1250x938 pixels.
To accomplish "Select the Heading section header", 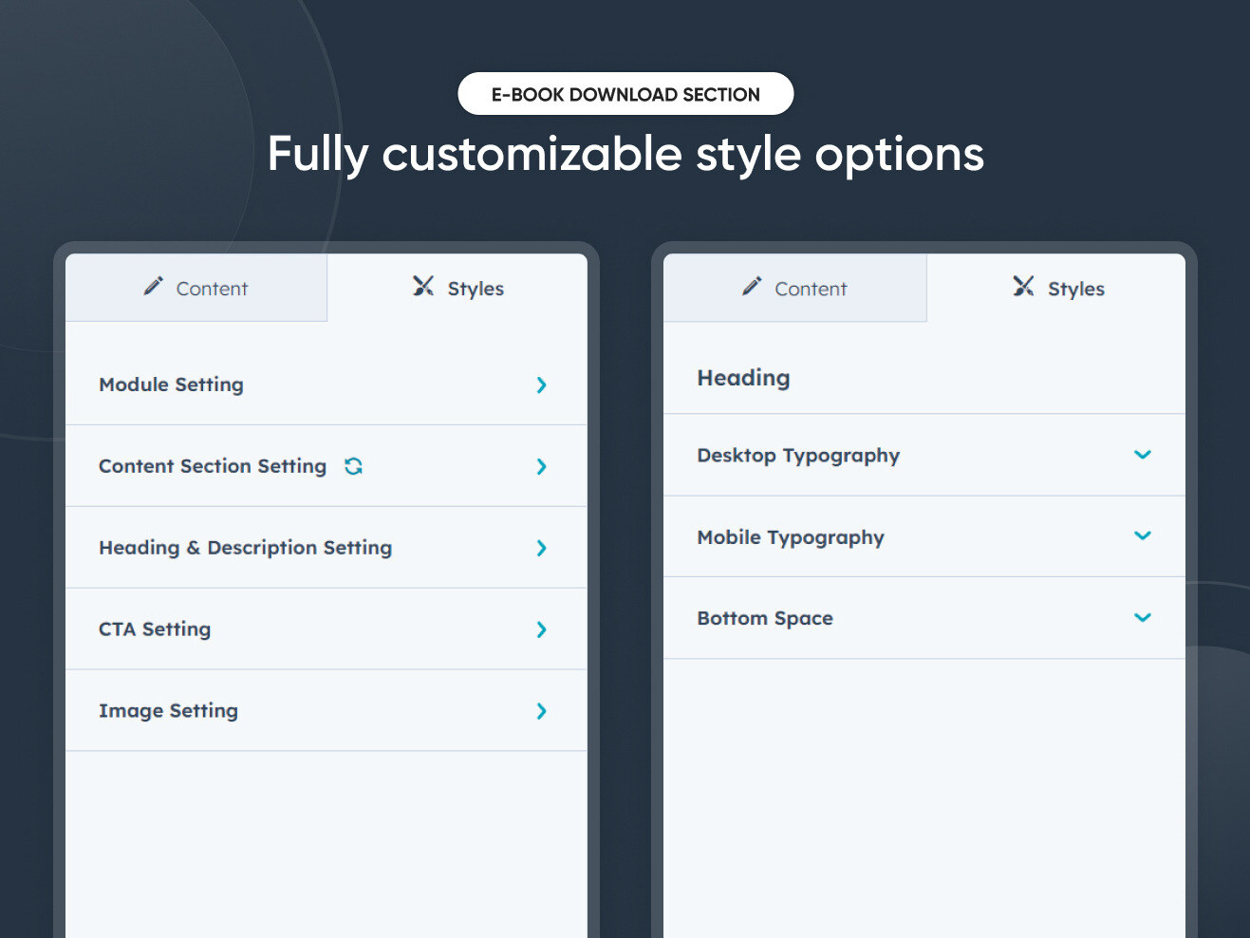I will 743,377.
